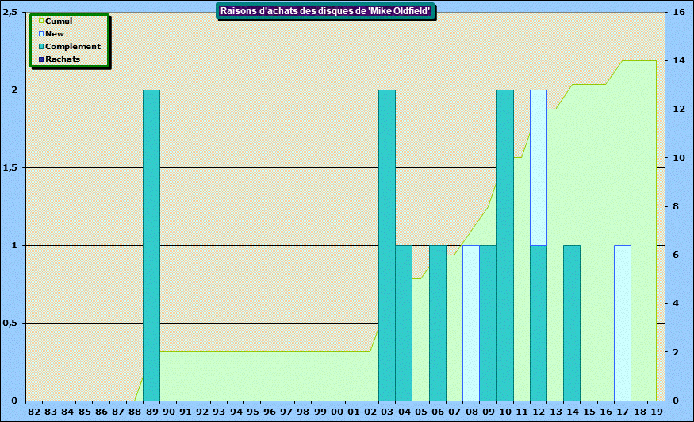Viewport: 694px width, 422px height.
Task: Select the 19 year label on x-axis
Action: coord(656,412)
